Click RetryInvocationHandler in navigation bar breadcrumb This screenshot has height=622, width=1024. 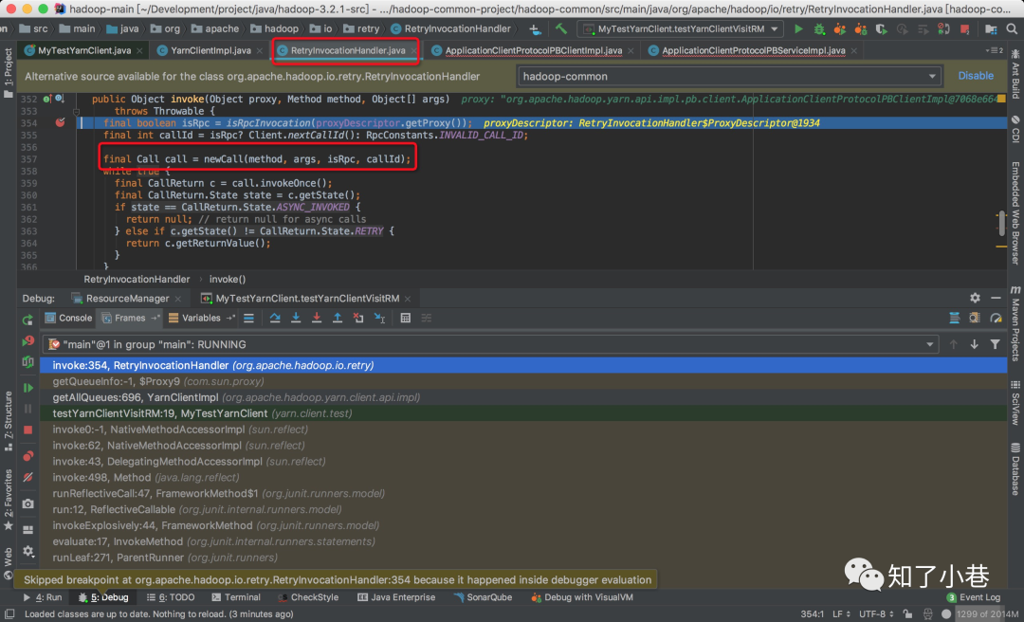tap(450, 28)
